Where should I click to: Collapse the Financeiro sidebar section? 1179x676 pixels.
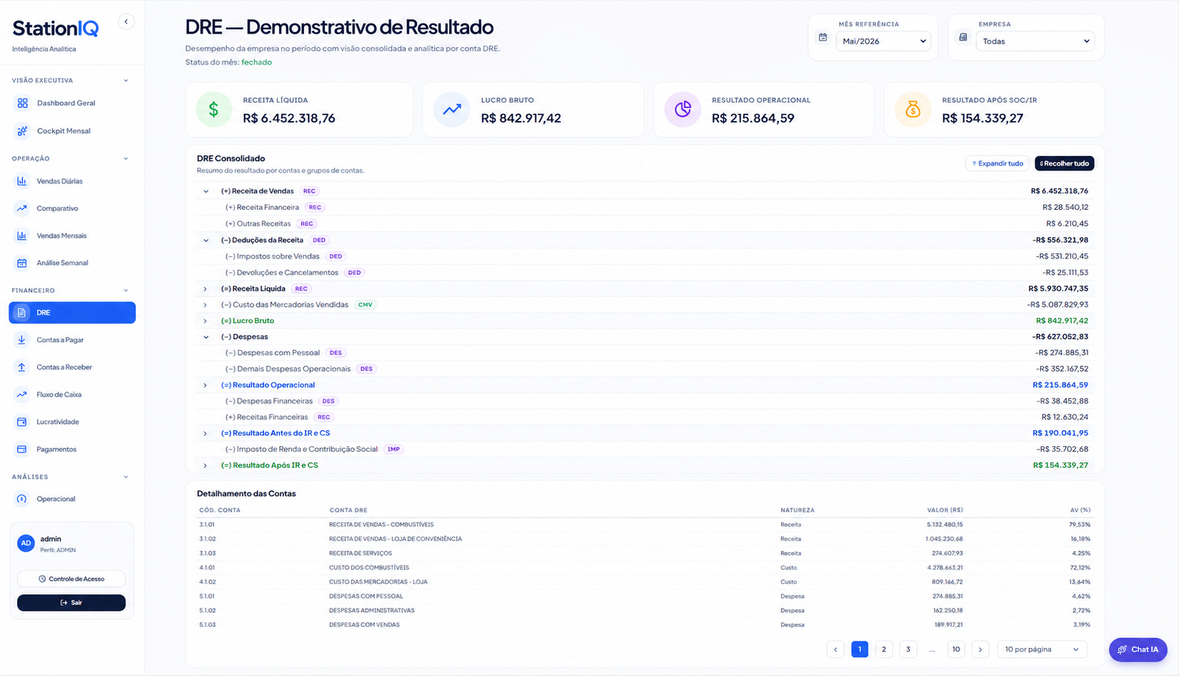126,290
